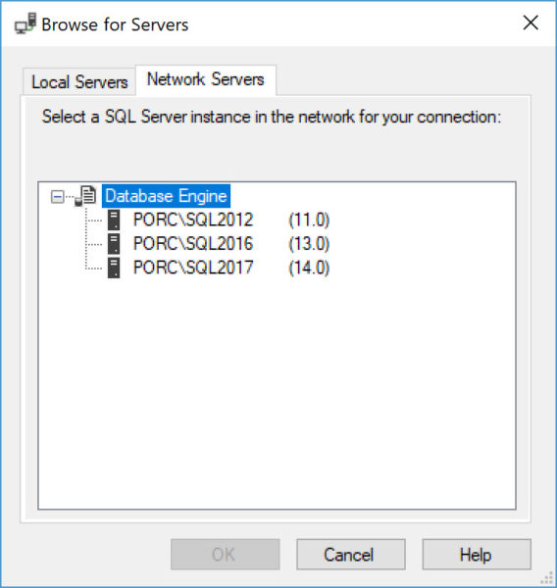Open Help for this dialog
The height and width of the screenshot is (588, 557).
point(477,555)
